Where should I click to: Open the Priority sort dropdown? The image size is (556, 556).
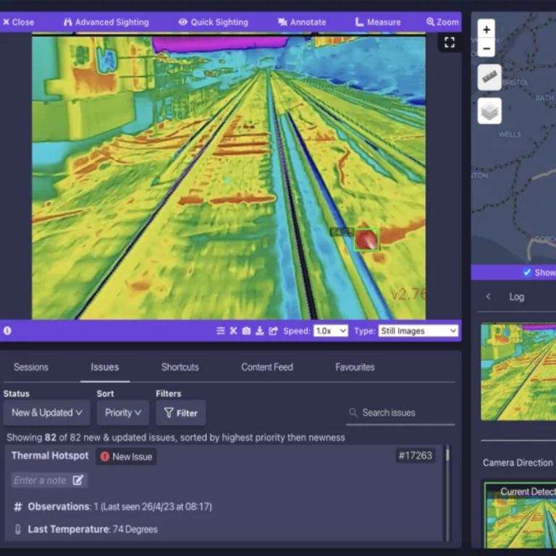coord(122,413)
